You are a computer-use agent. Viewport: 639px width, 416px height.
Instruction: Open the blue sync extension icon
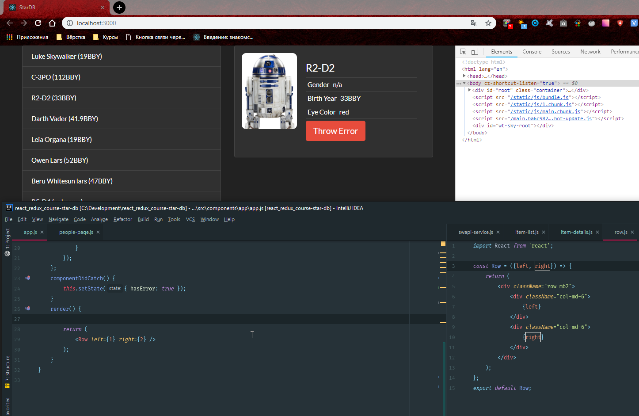coord(535,23)
